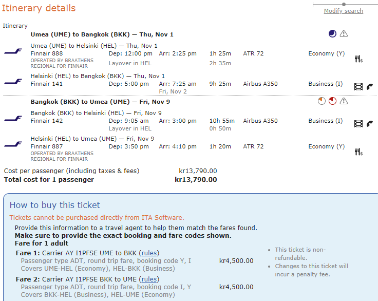Click warning triangle for Umea to Bangkok
The image size is (378, 301).
[344, 34]
